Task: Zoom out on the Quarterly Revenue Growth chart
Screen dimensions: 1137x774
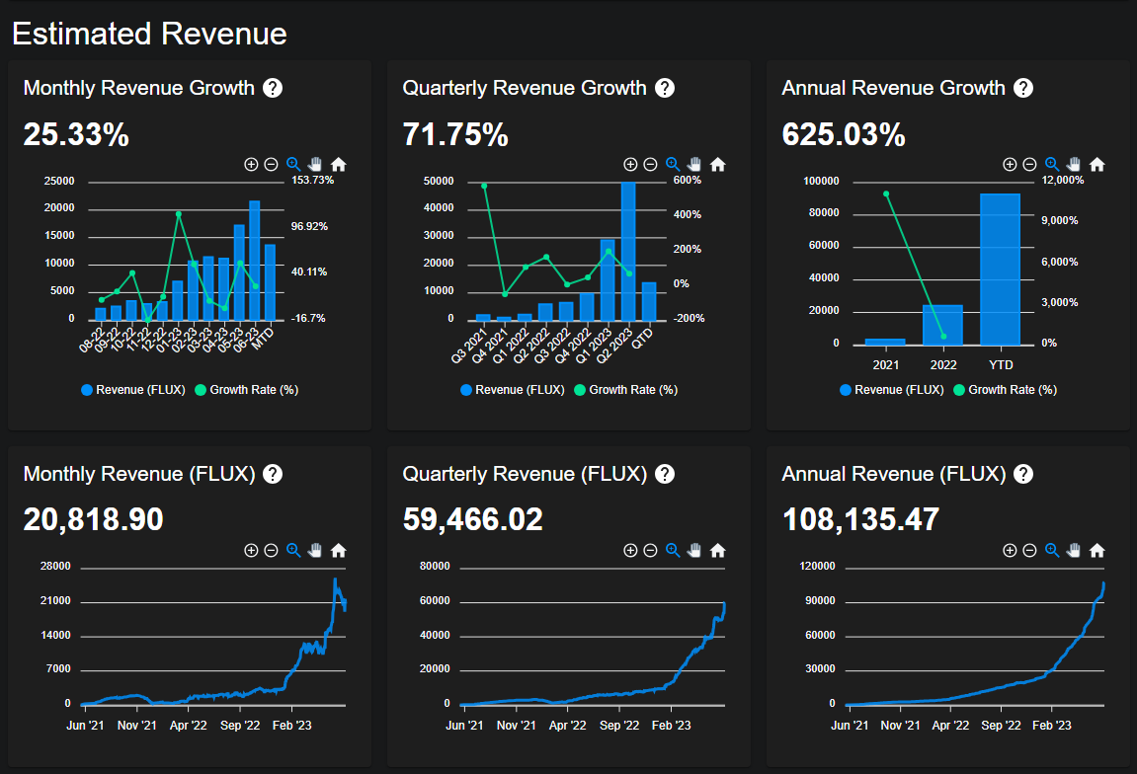Action: [x=650, y=165]
